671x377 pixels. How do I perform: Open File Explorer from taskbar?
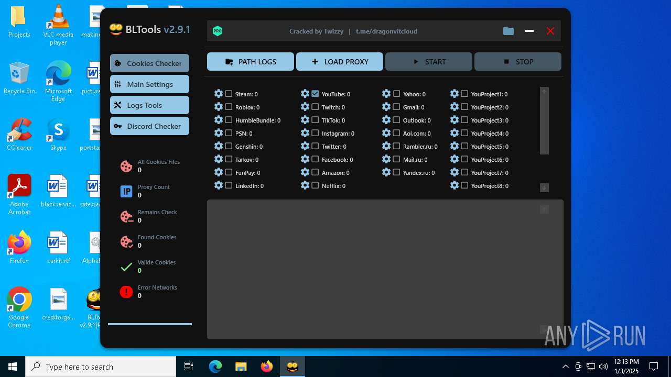[x=241, y=367]
